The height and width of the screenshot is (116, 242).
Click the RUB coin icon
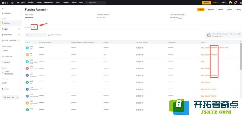pyautogui.click(x=27, y=68)
